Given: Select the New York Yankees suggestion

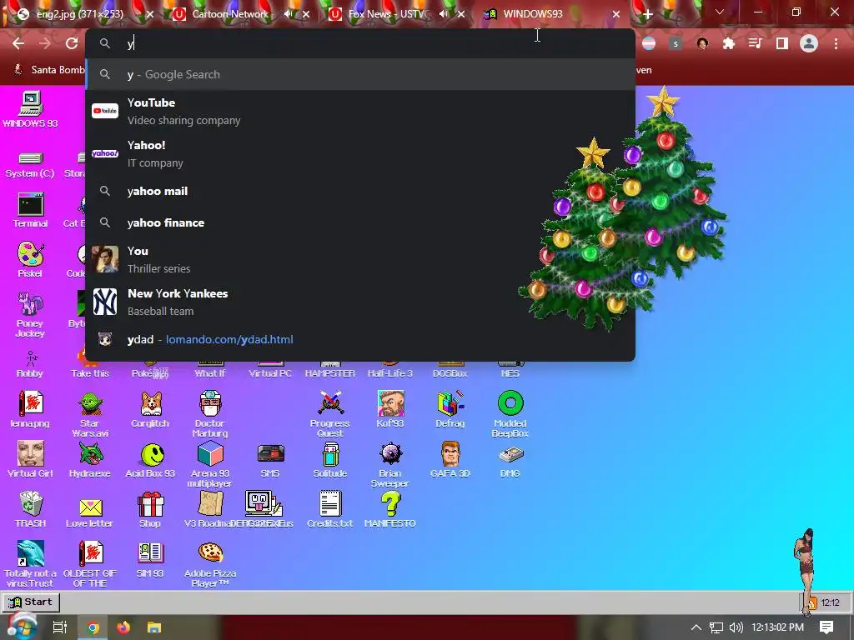Looking at the screenshot, I should point(360,302).
